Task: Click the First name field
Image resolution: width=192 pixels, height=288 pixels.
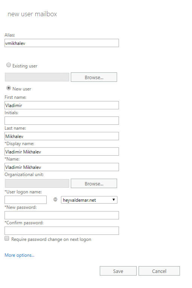Action: (x=62, y=105)
